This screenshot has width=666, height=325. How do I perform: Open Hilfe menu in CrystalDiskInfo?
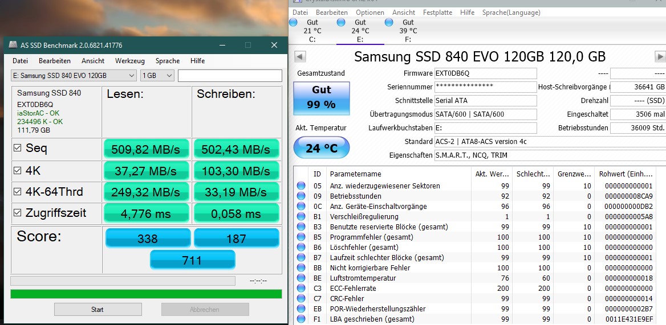(x=467, y=13)
